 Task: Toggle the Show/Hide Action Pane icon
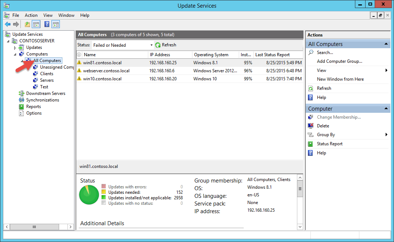point(56,24)
